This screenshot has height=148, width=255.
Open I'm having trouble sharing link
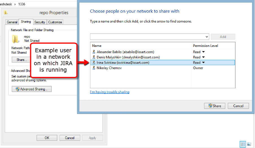(x=110, y=92)
